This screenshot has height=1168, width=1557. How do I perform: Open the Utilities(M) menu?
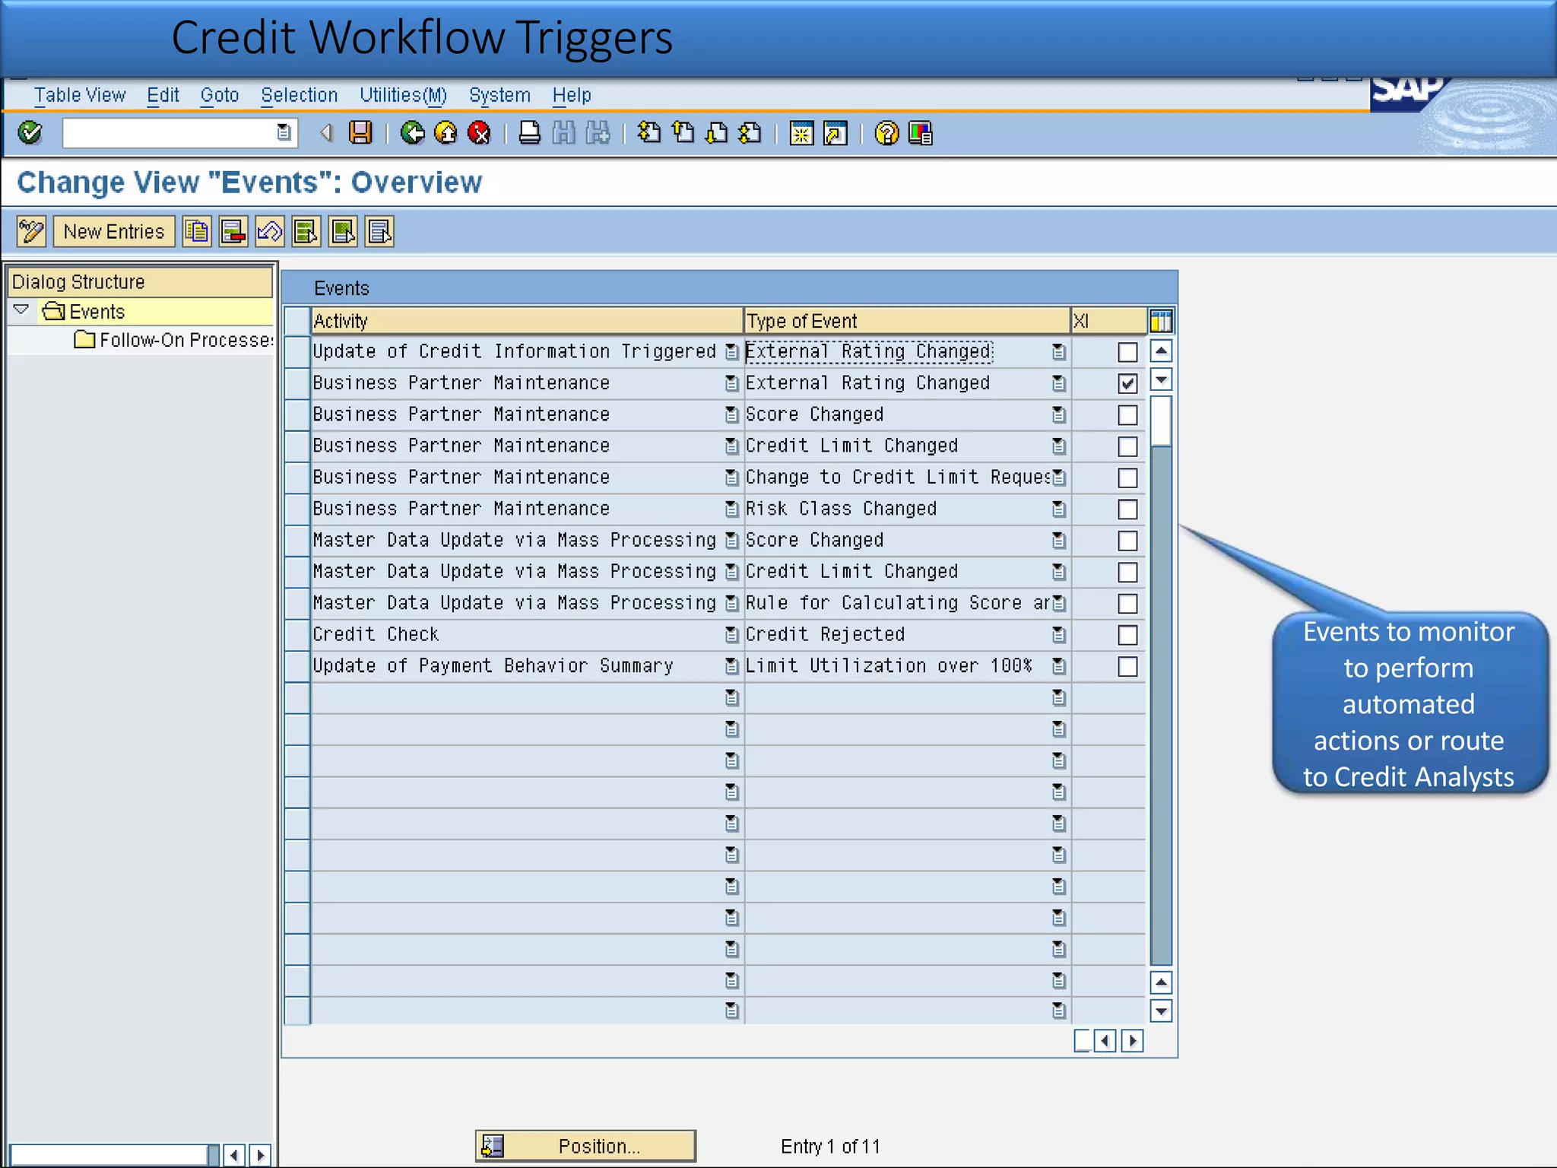pyautogui.click(x=403, y=95)
